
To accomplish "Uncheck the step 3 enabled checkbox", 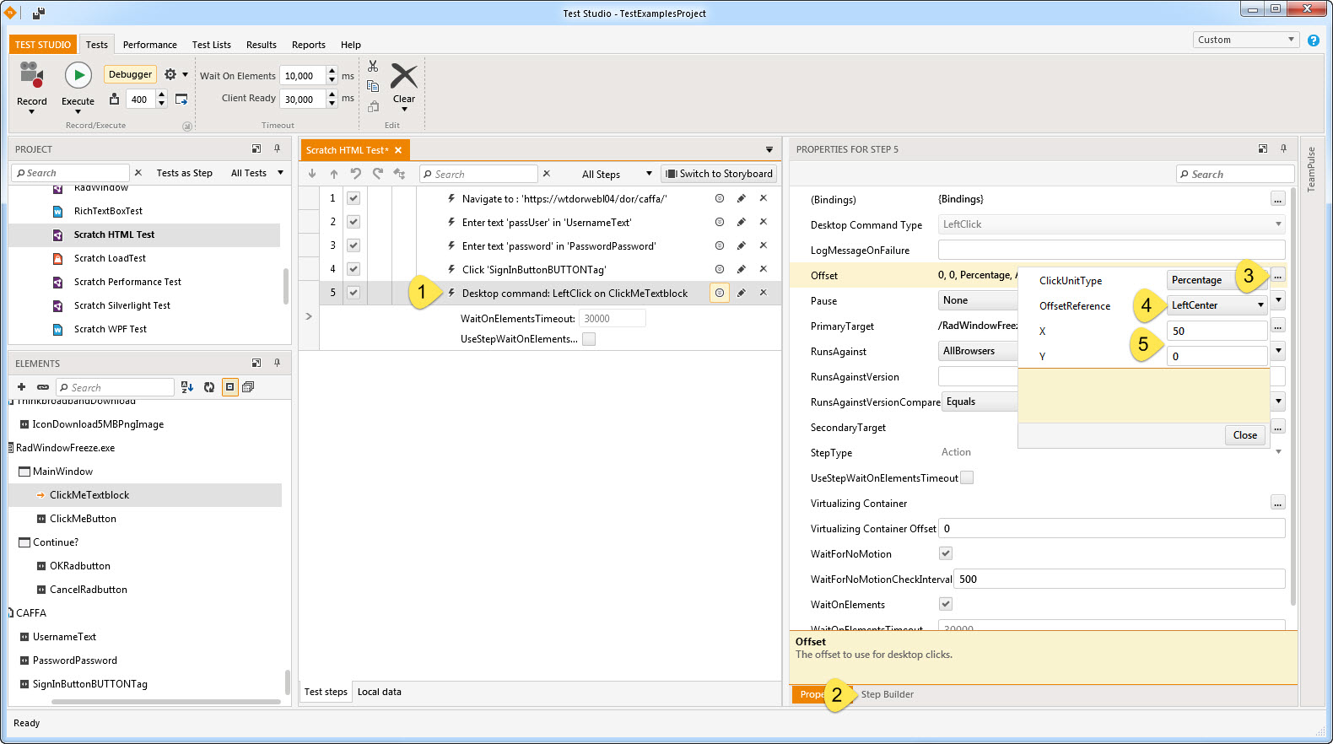I will click(x=353, y=245).
